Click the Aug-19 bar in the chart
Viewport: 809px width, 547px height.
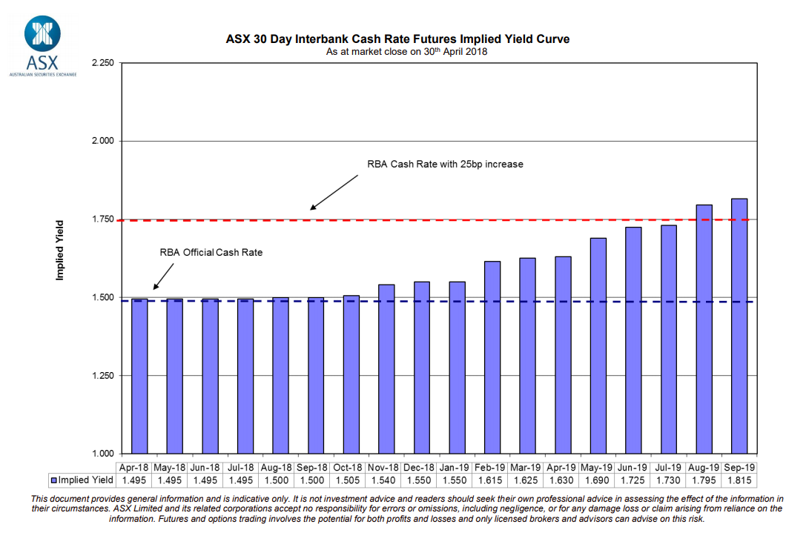704,329
